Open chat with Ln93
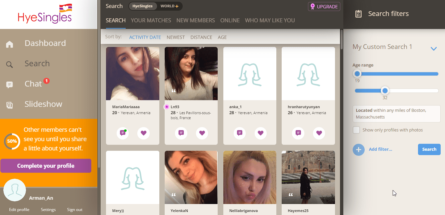The width and height of the screenshot is (445, 215). click(x=181, y=133)
